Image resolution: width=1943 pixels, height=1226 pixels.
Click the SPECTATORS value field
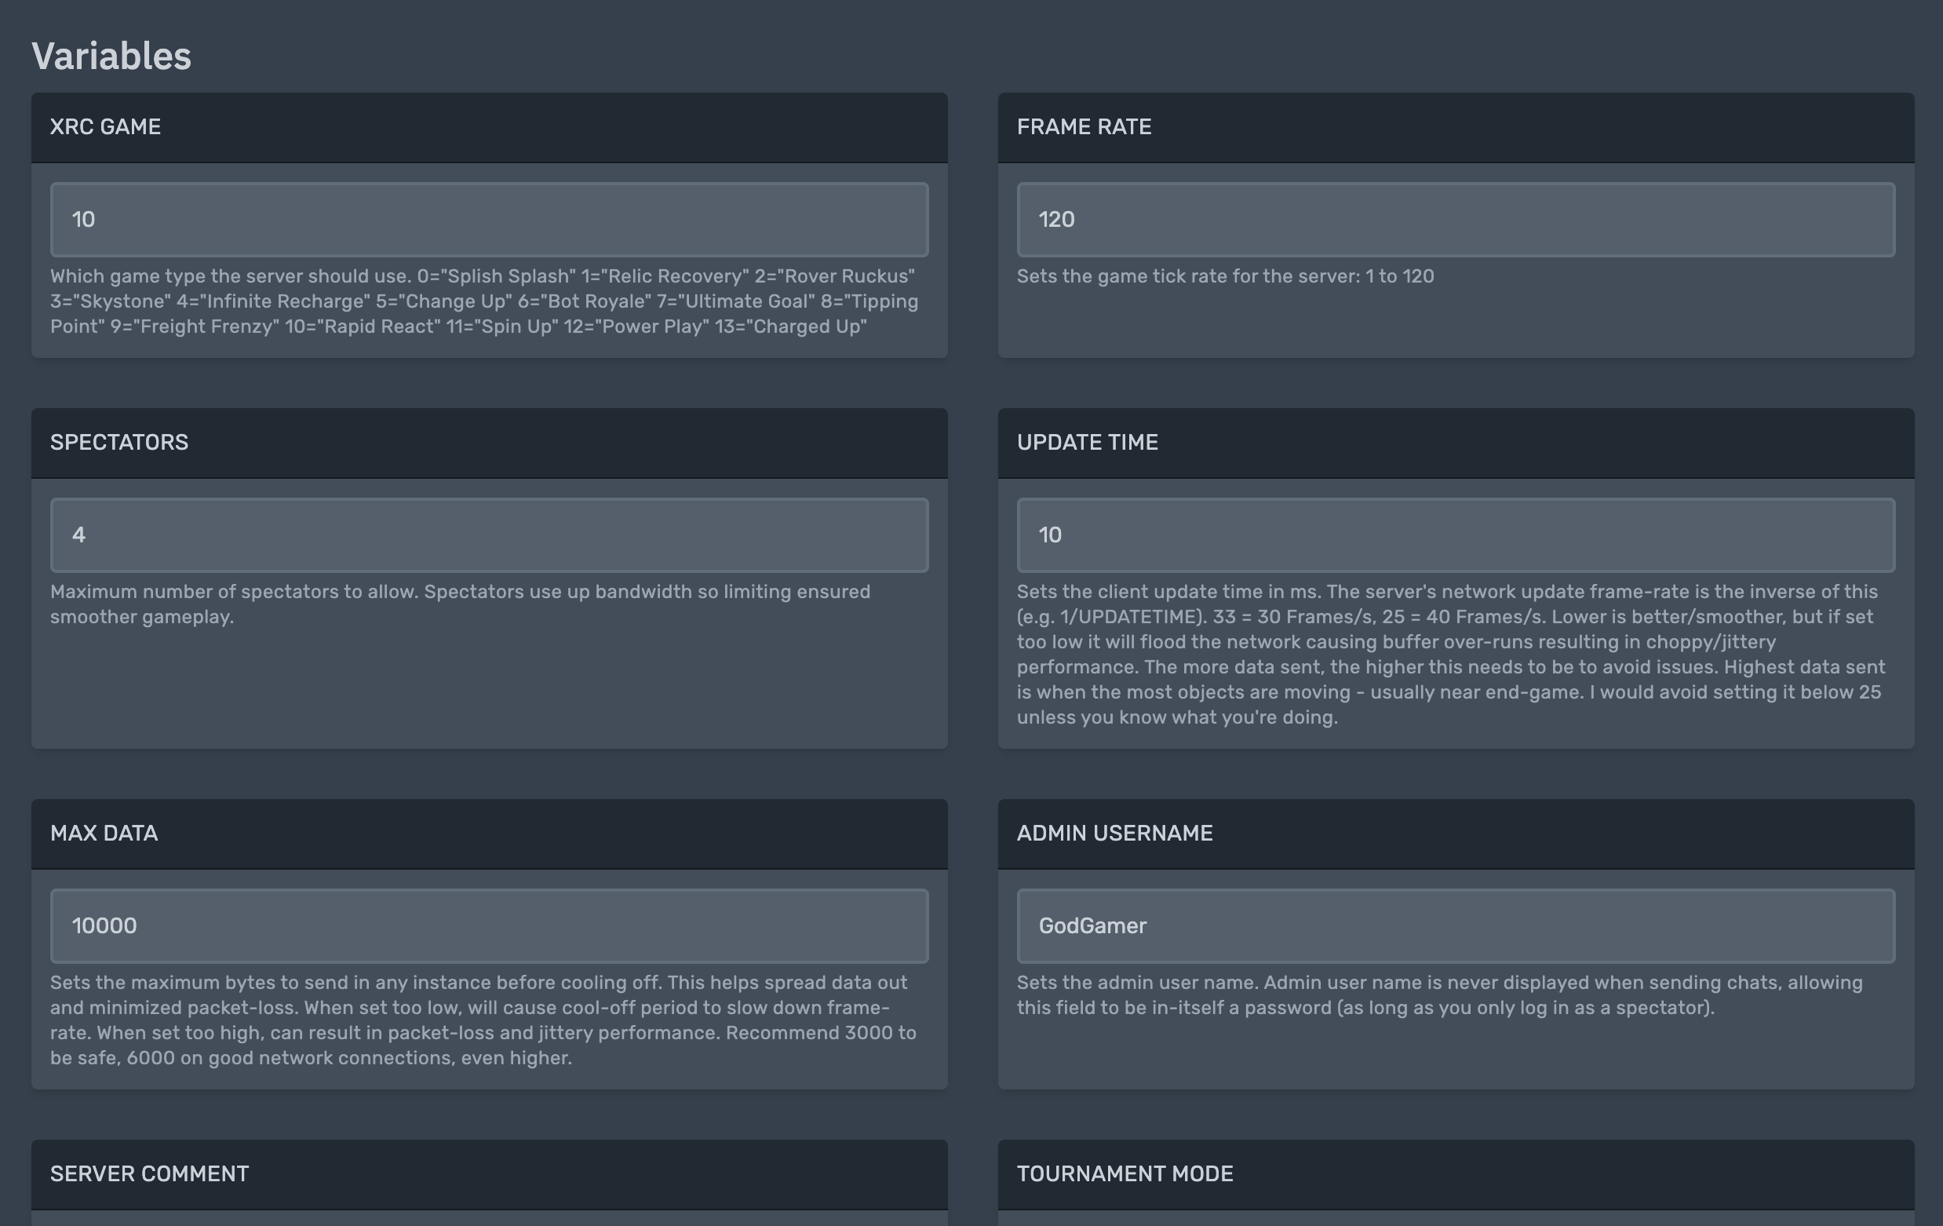coord(489,535)
